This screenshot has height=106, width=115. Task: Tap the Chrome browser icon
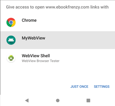11,22
